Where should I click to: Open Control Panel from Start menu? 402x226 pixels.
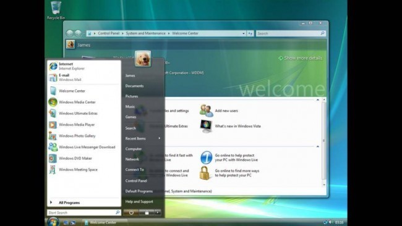pos(136,181)
